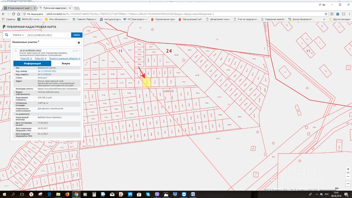Image resolution: width=352 pixels, height=198 pixels.
Task: Open Word from the taskbar
Action: [x=193, y=194]
